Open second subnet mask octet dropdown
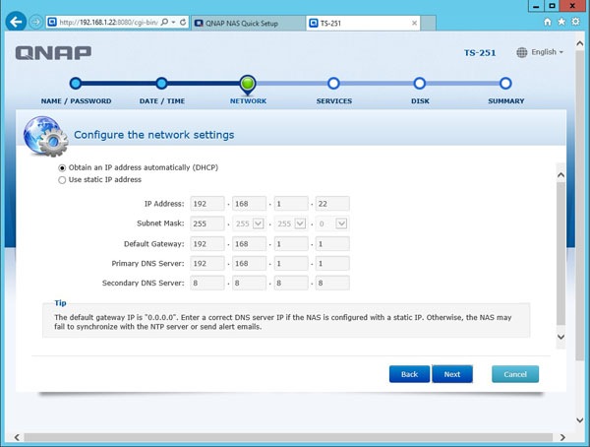 [258, 223]
